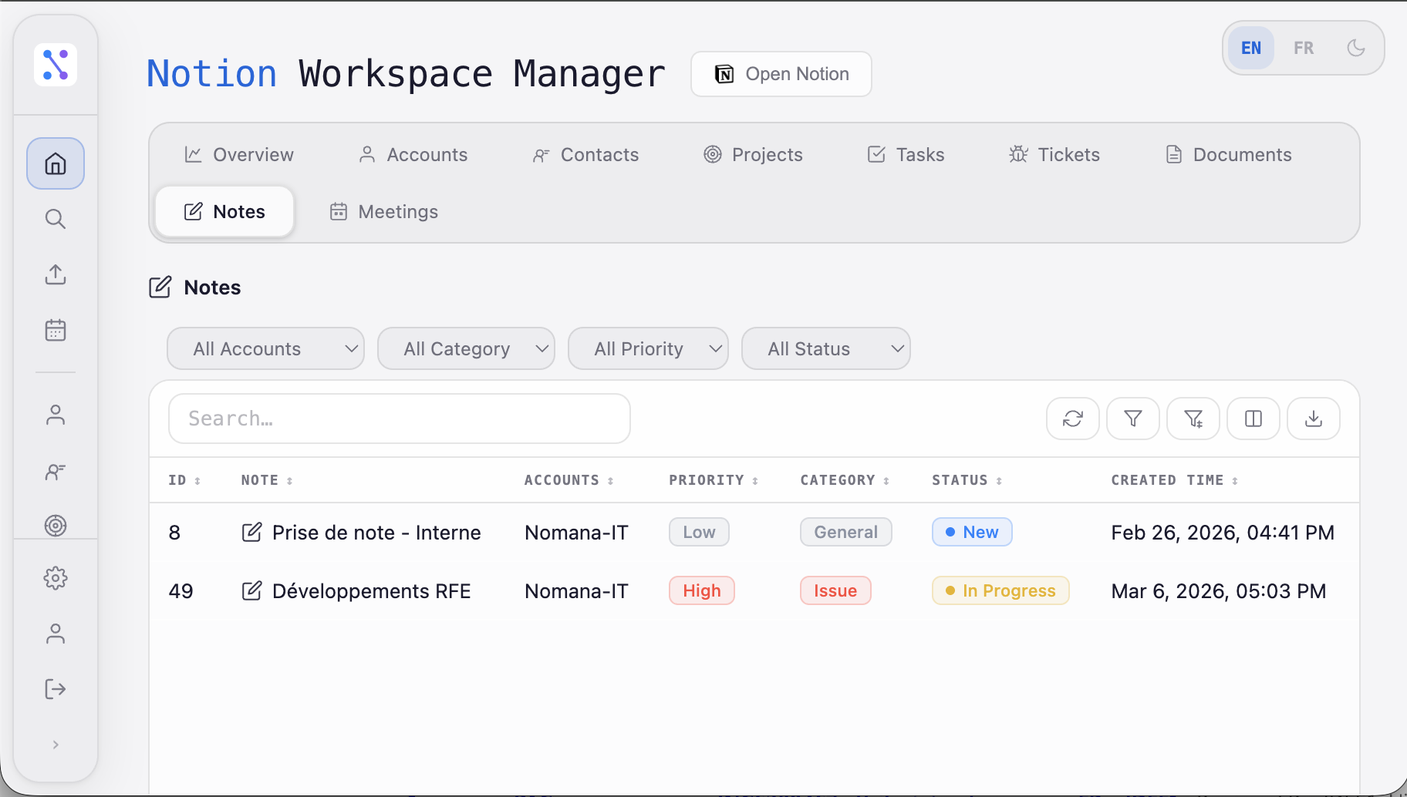The height and width of the screenshot is (797, 1407).
Task: Refresh the Notes table
Action: [x=1073, y=419]
